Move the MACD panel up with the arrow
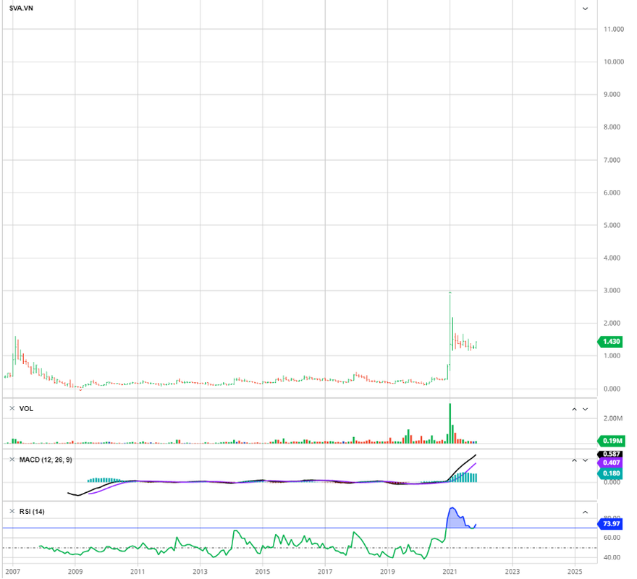This screenshot has width=637, height=579. [x=574, y=460]
